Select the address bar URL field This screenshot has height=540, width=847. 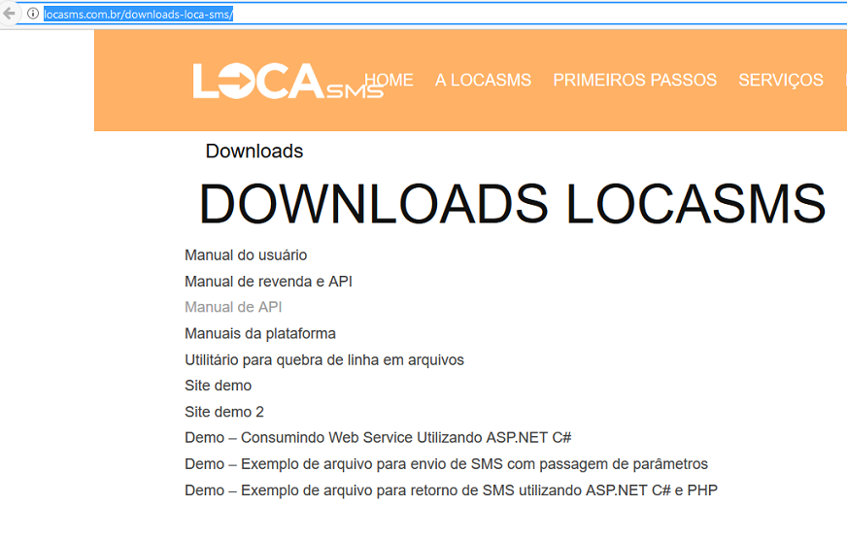tap(432, 14)
